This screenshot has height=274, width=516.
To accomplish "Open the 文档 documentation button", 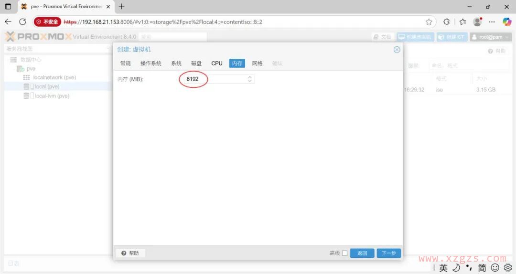I will (x=383, y=37).
